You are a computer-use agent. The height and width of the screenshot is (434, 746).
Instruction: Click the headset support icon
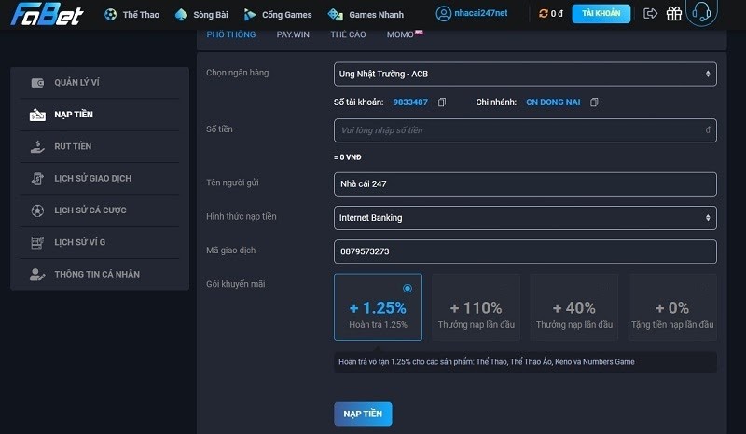701,13
